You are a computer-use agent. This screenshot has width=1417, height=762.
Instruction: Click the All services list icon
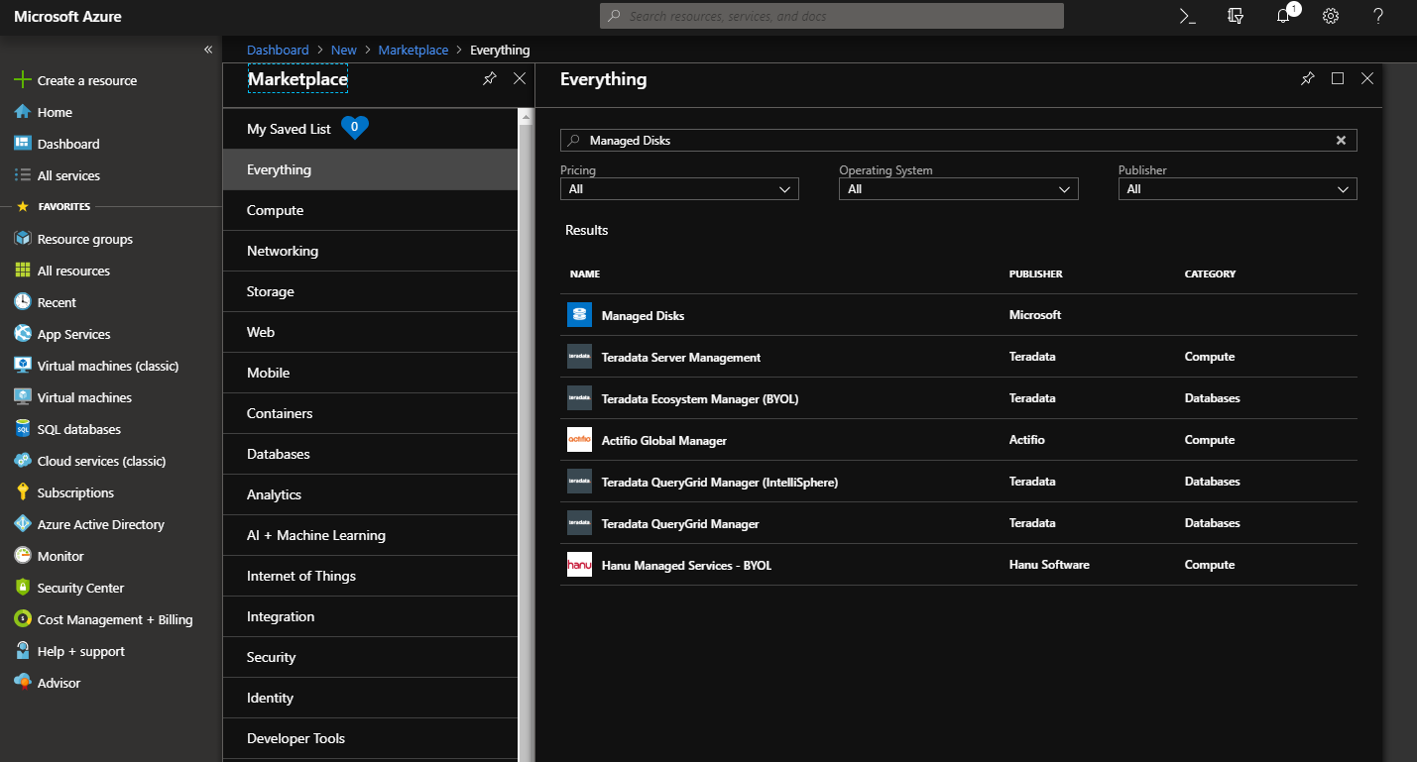point(23,175)
